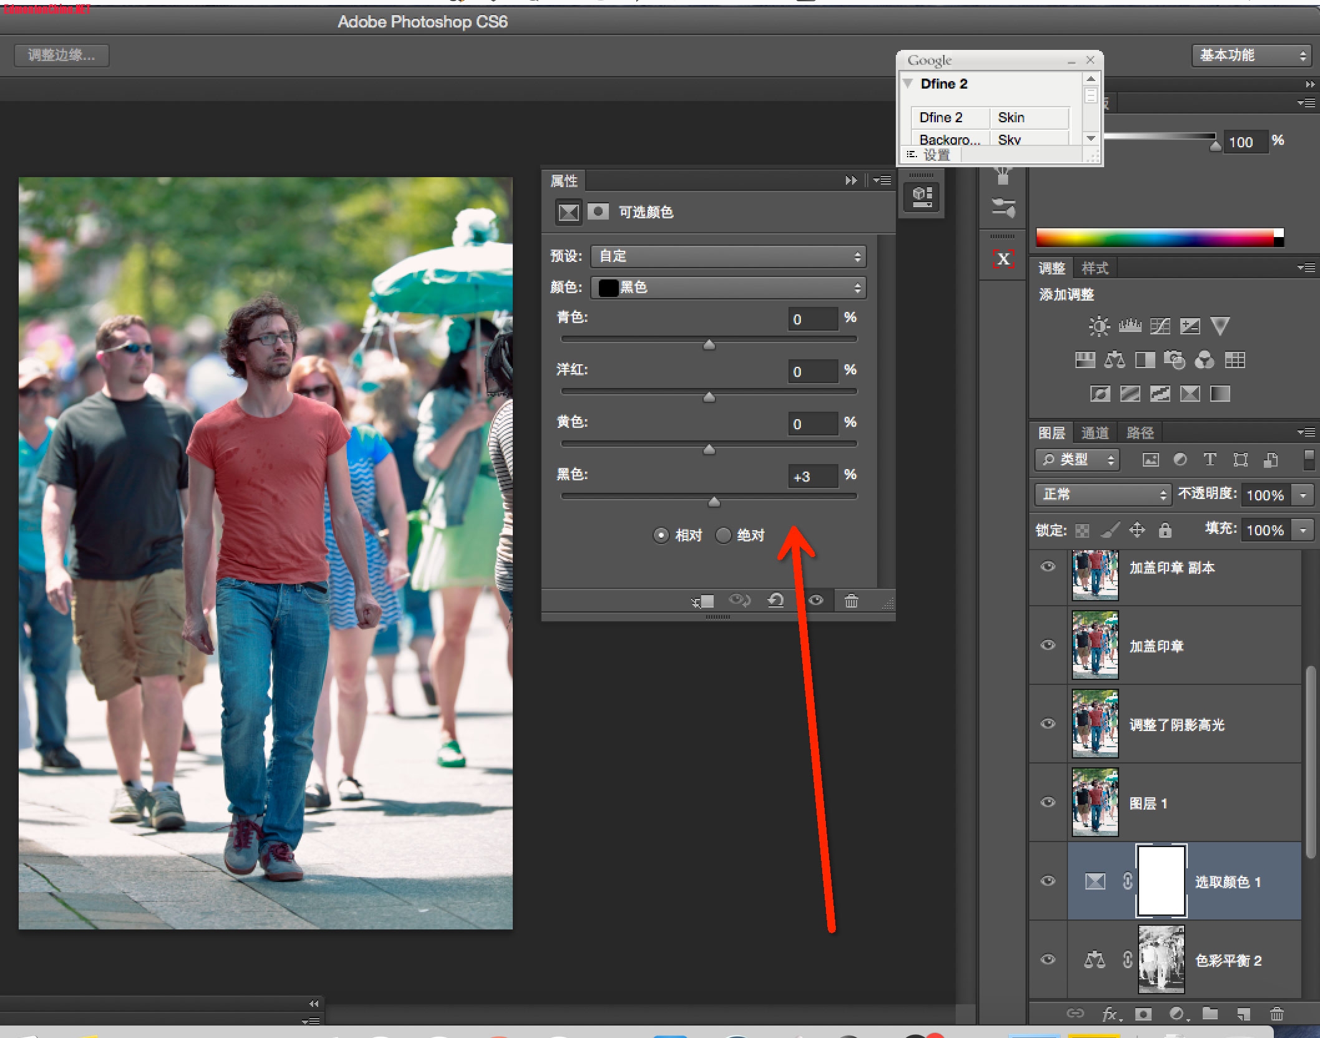Add a Channel Mixer adjustment (three circles)
This screenshot has width=1320, height=1038.
pos(1205,360)
